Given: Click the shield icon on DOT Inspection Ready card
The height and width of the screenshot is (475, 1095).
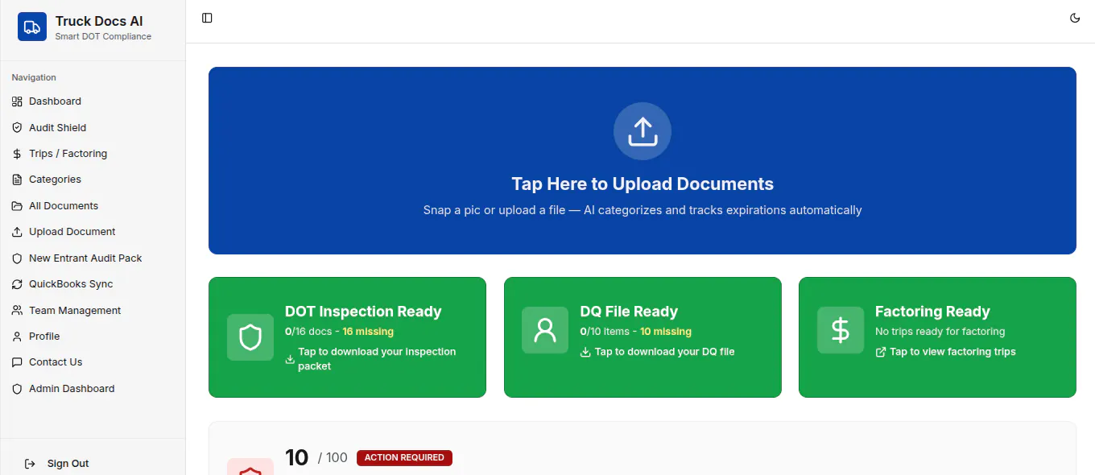Looking at the screenshot, I should coord(250,337).
